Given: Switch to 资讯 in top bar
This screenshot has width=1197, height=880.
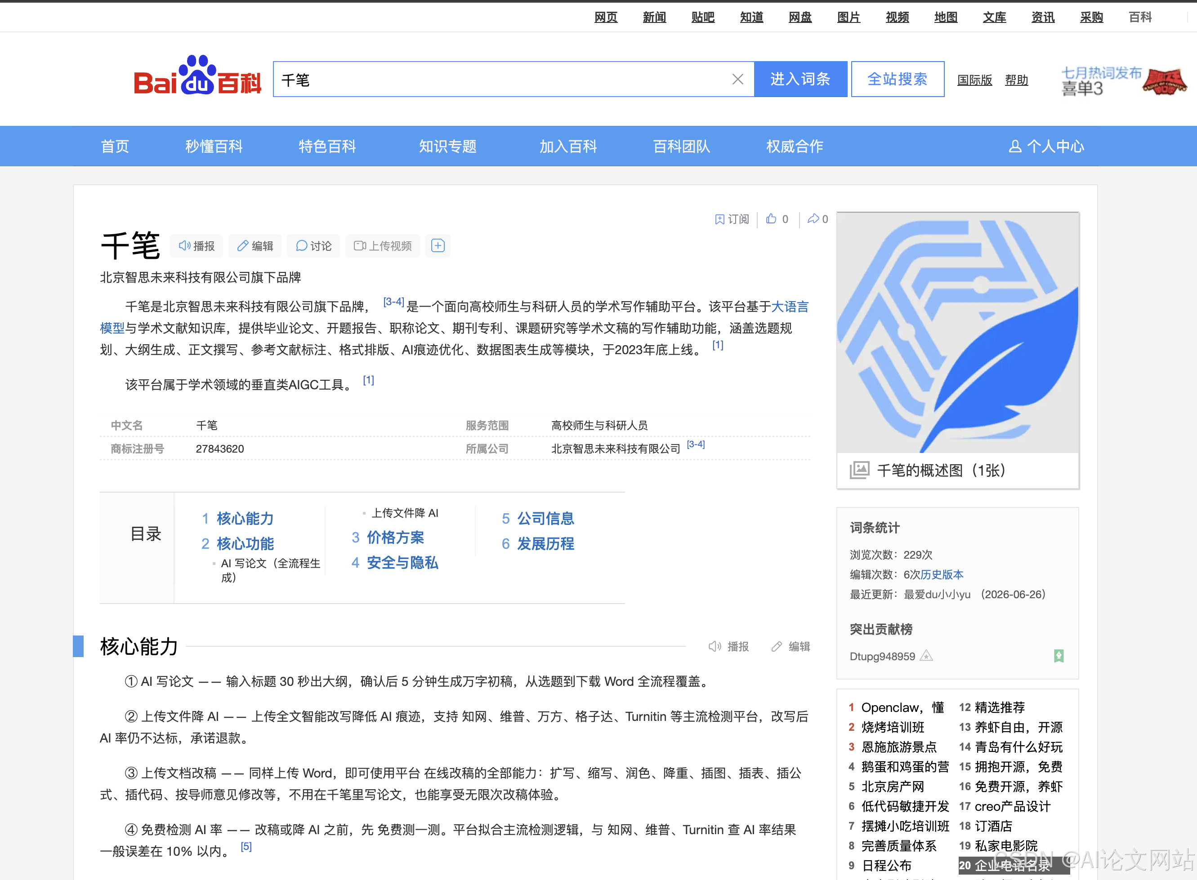Looking at the screenshot, I should click(1043, 18).
